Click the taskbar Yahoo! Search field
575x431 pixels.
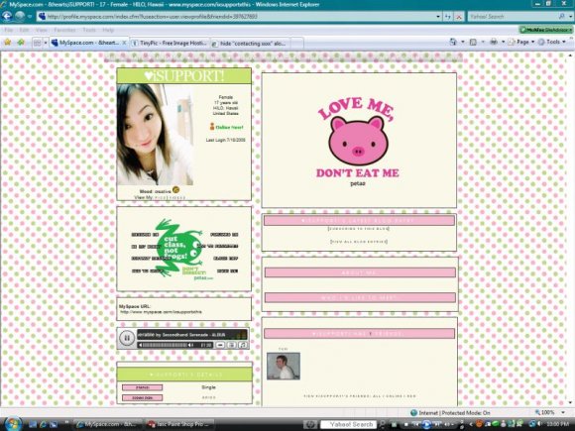(x=347, y=424)
